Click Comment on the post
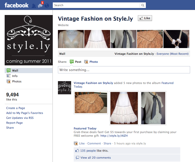 click(94, 143)
